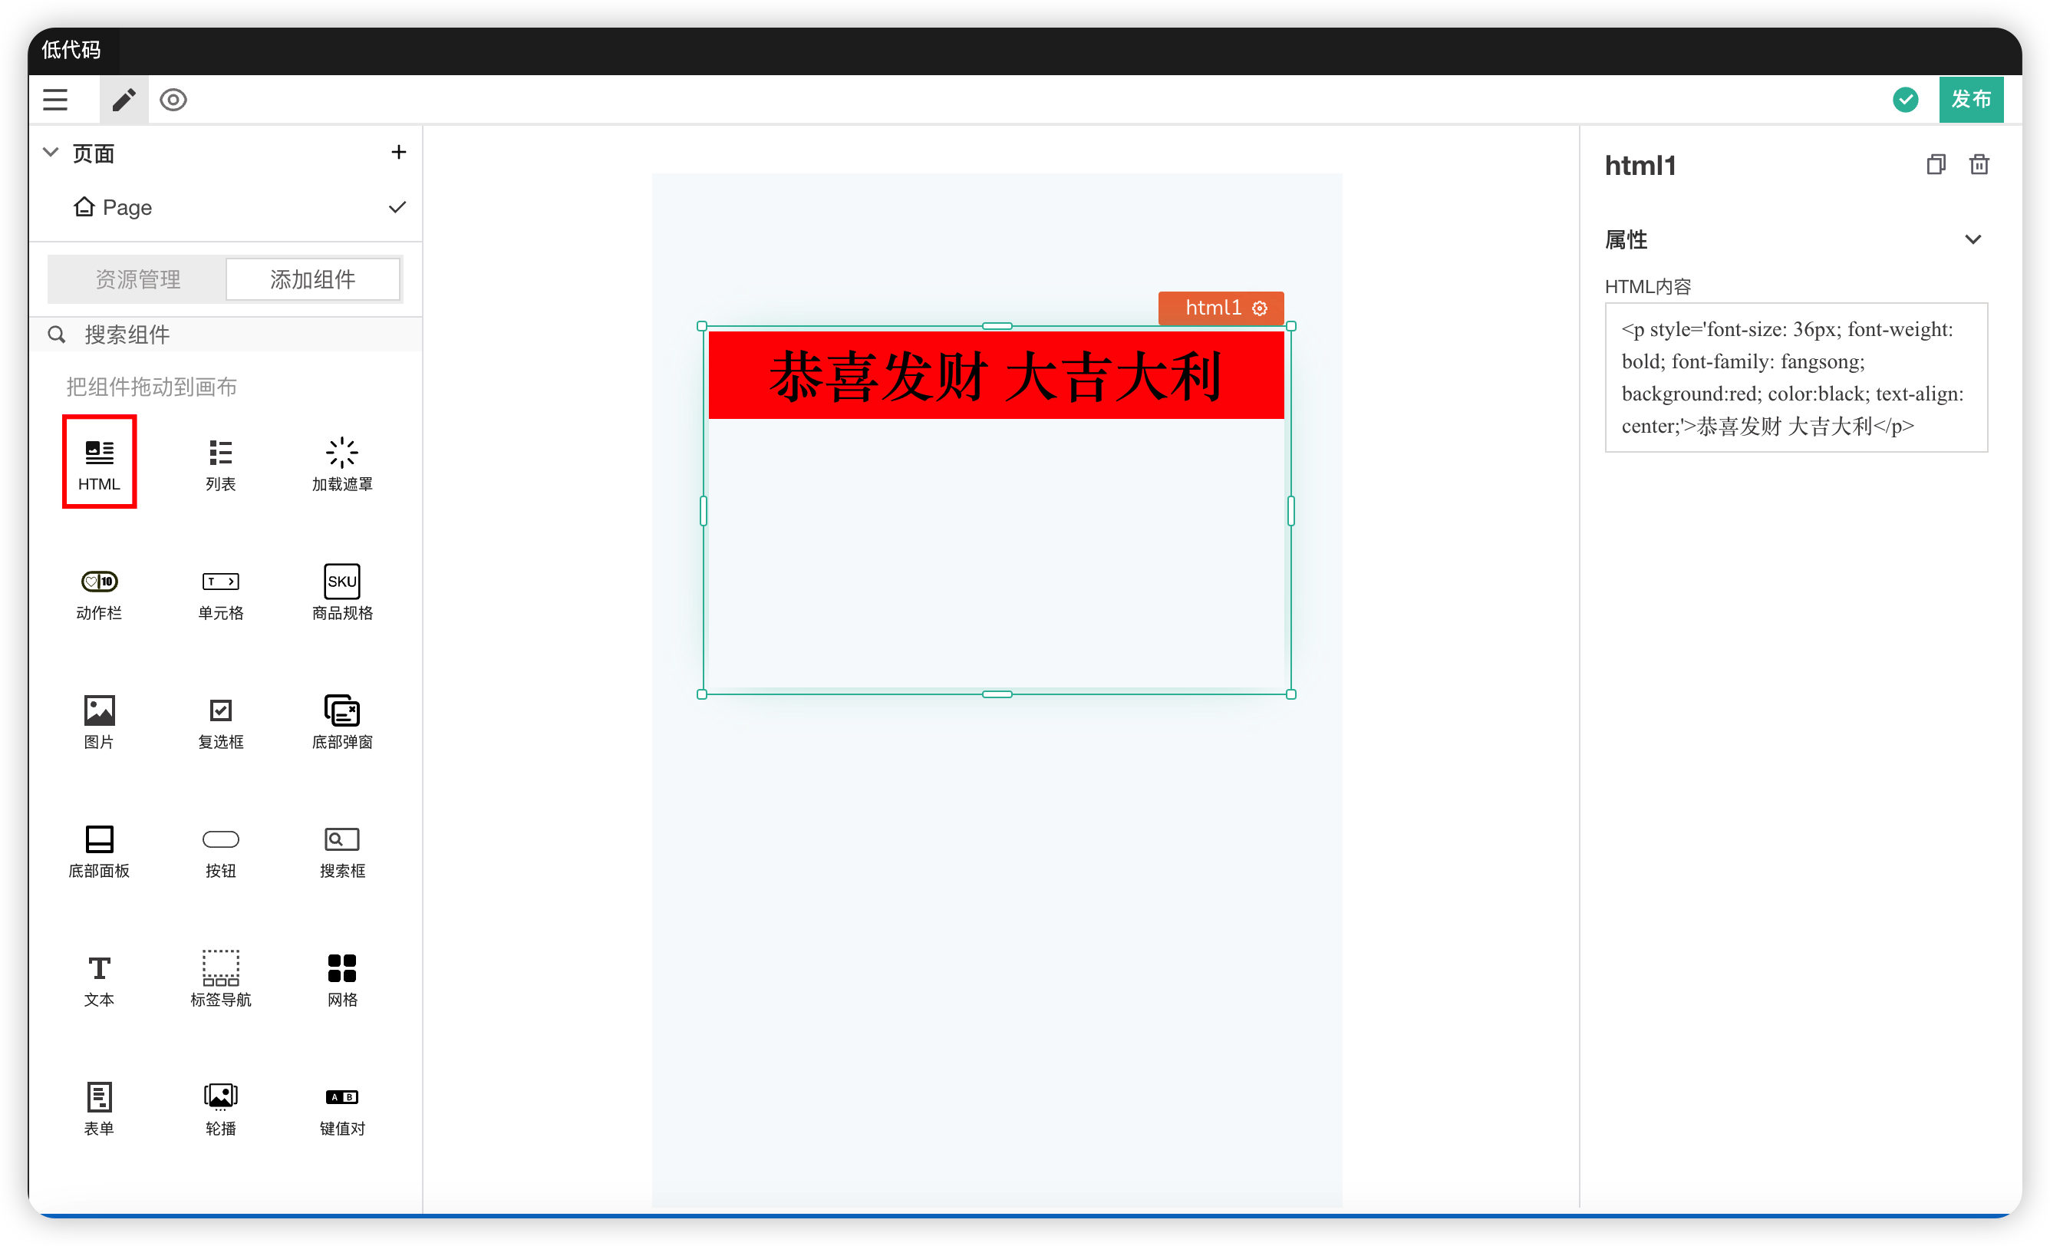Expand the Page item chevron
This screenshot has height=1246, width=2050.
coord(397,207)
